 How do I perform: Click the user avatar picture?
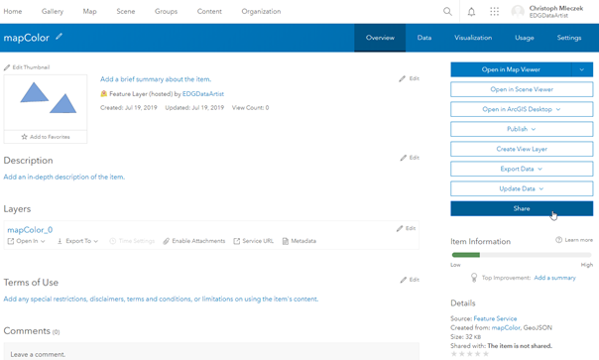[518, 12]
